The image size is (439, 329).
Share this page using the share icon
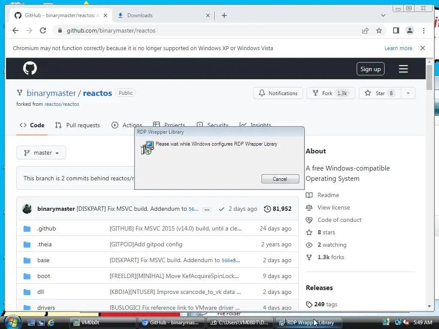tap(365, 30)
